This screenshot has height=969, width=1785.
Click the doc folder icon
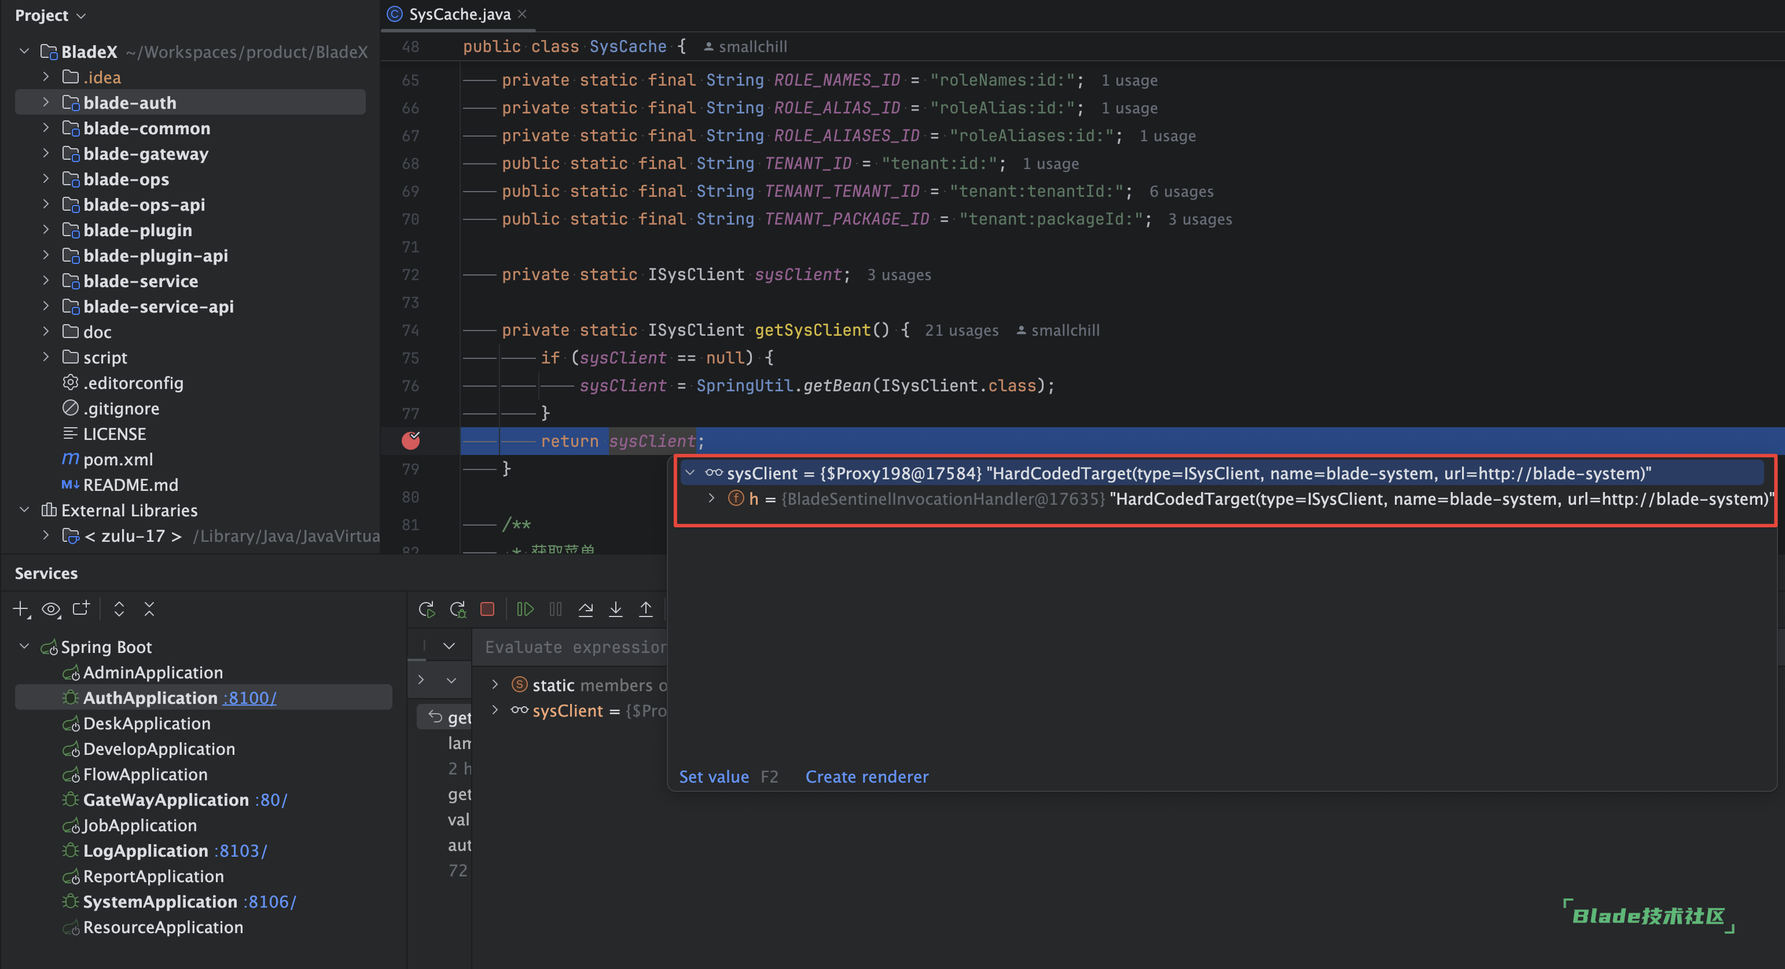[x=71, y=331]
